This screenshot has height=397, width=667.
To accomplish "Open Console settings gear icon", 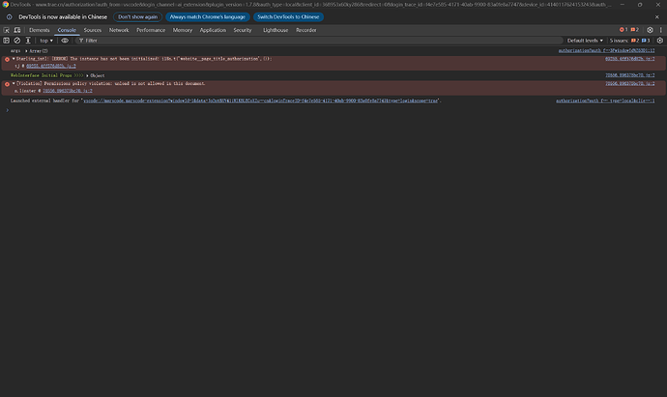I will click(x=660, y=41).
